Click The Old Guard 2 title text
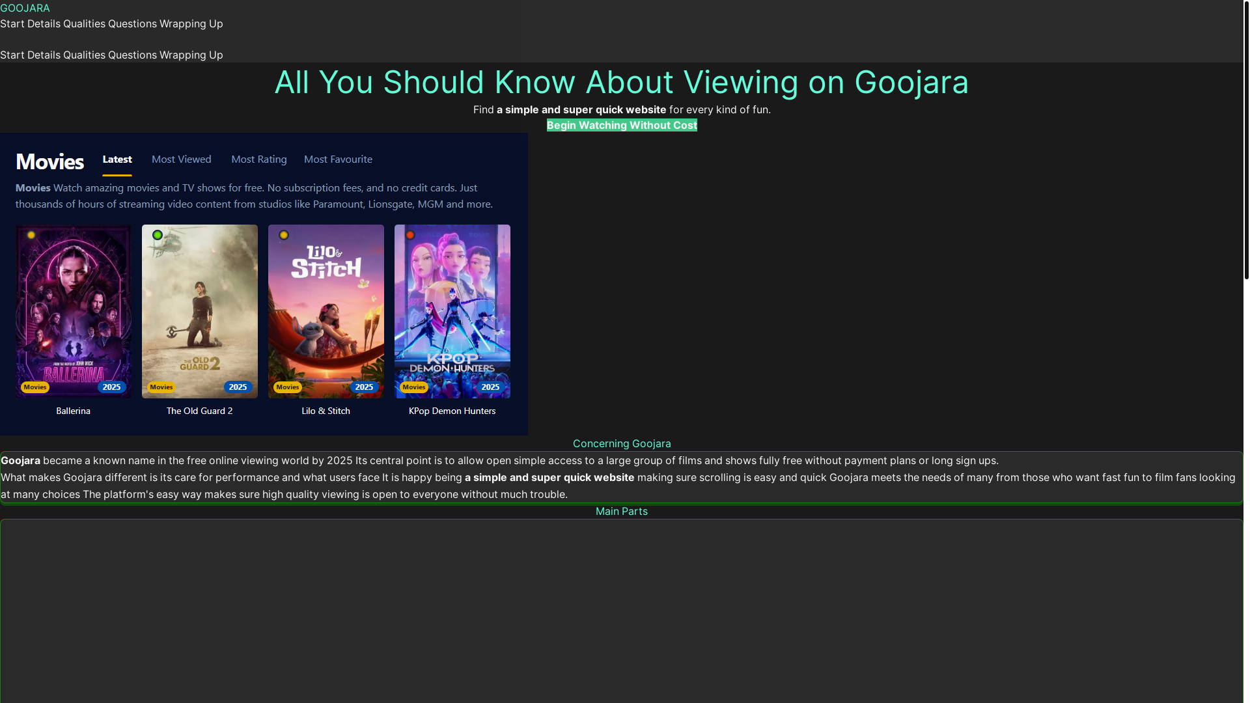This screenshot has width=1250, height=703. pyautogui.click(x=200, y=411)
